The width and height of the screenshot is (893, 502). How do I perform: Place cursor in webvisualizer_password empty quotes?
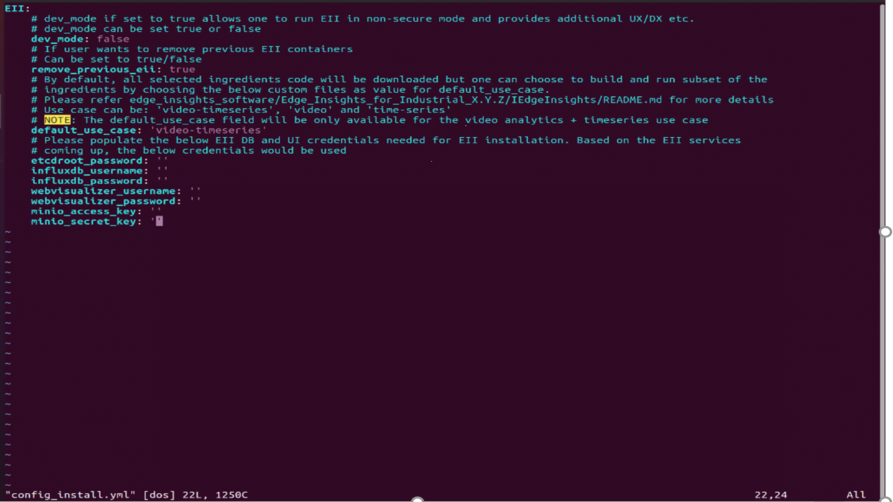[195, 201]
